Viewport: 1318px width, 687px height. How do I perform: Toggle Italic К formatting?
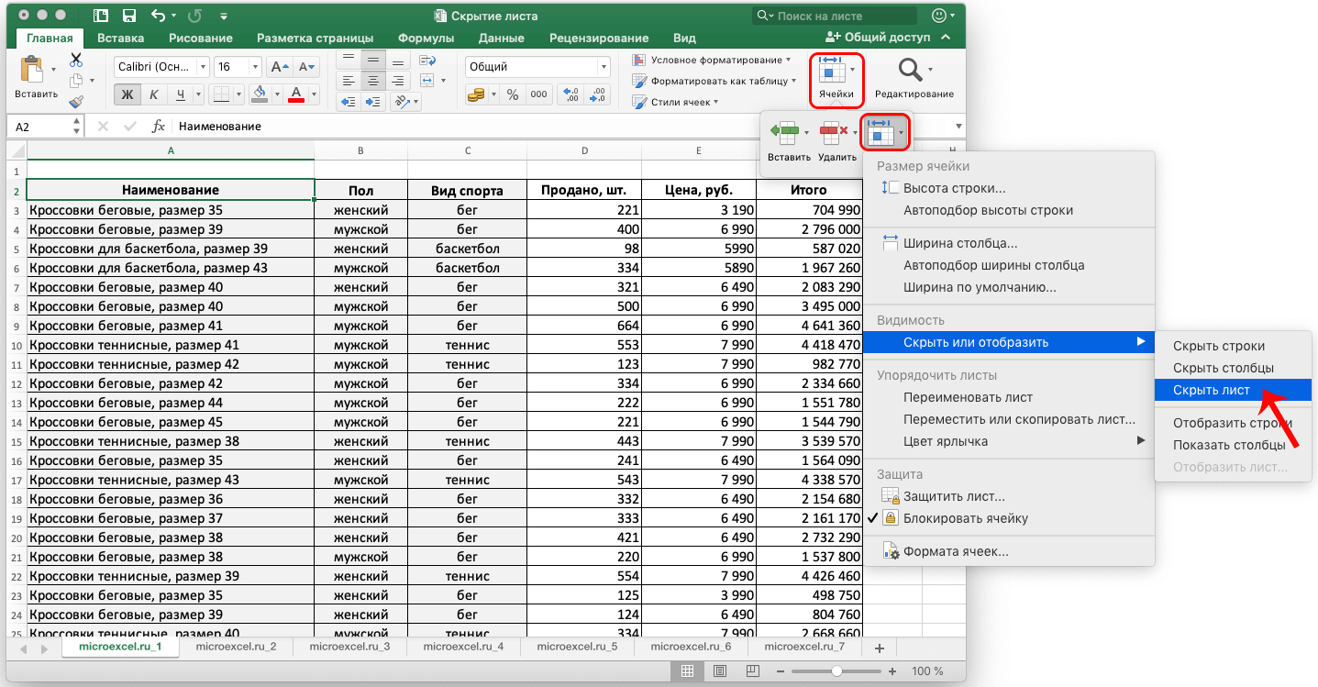[x=153, y=94]
